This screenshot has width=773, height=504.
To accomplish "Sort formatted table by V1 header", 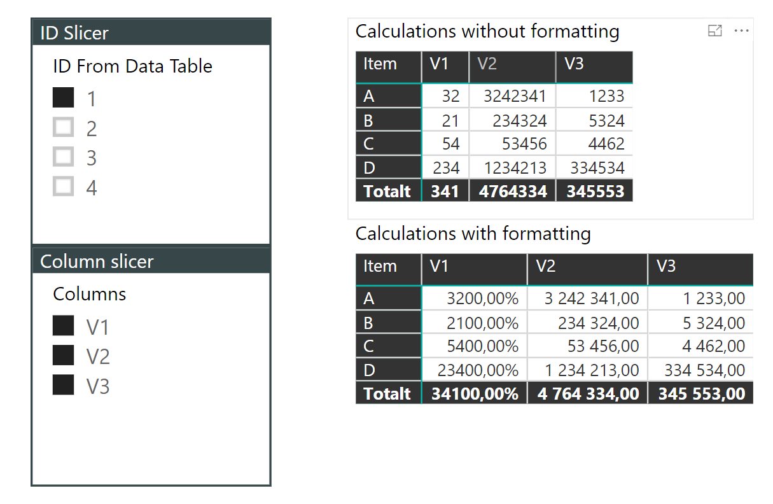I will click(x=475, y=269).
